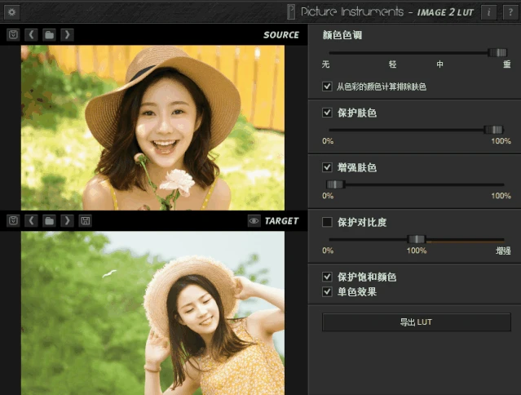Viewport: 521px width, 395px height.
Task: Click the 保护肤色 slider handle
Action: tap(494, 130)
